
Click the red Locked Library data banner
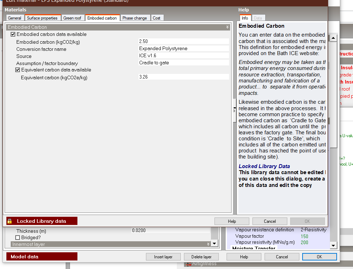(x=42, y=221)
